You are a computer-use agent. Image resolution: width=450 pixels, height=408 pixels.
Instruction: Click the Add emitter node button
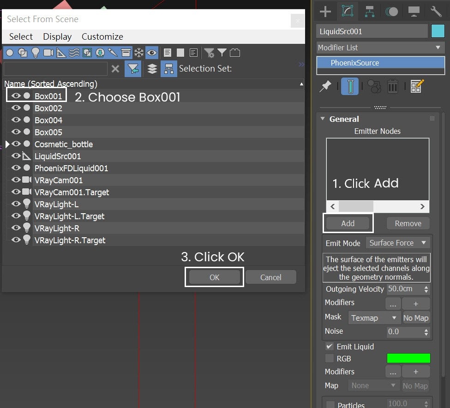pos(348,223)
